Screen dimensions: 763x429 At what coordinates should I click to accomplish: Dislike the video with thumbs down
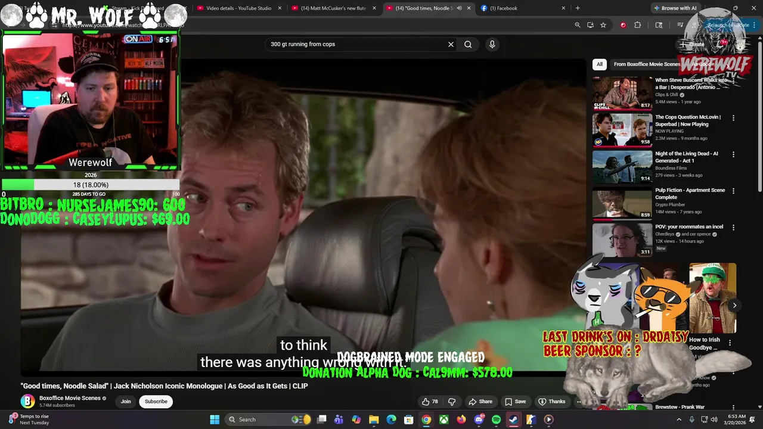pyautogui.click(x=452, y=402)
